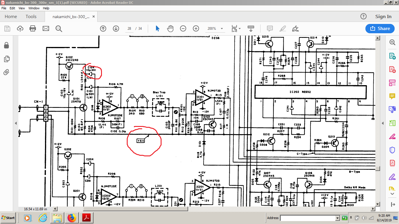Open the Redact tool pink marker

coord(392,136)
